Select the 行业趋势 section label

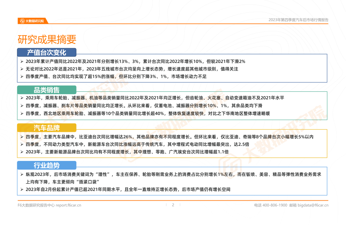coord(47,165)
